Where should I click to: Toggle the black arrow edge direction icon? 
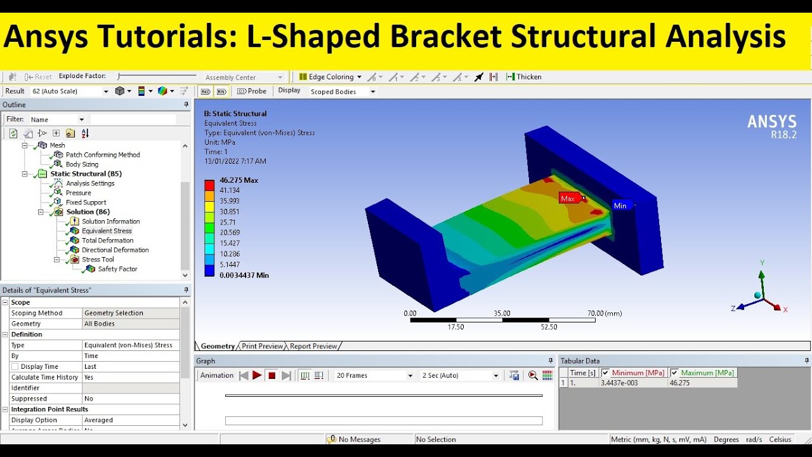479,77
